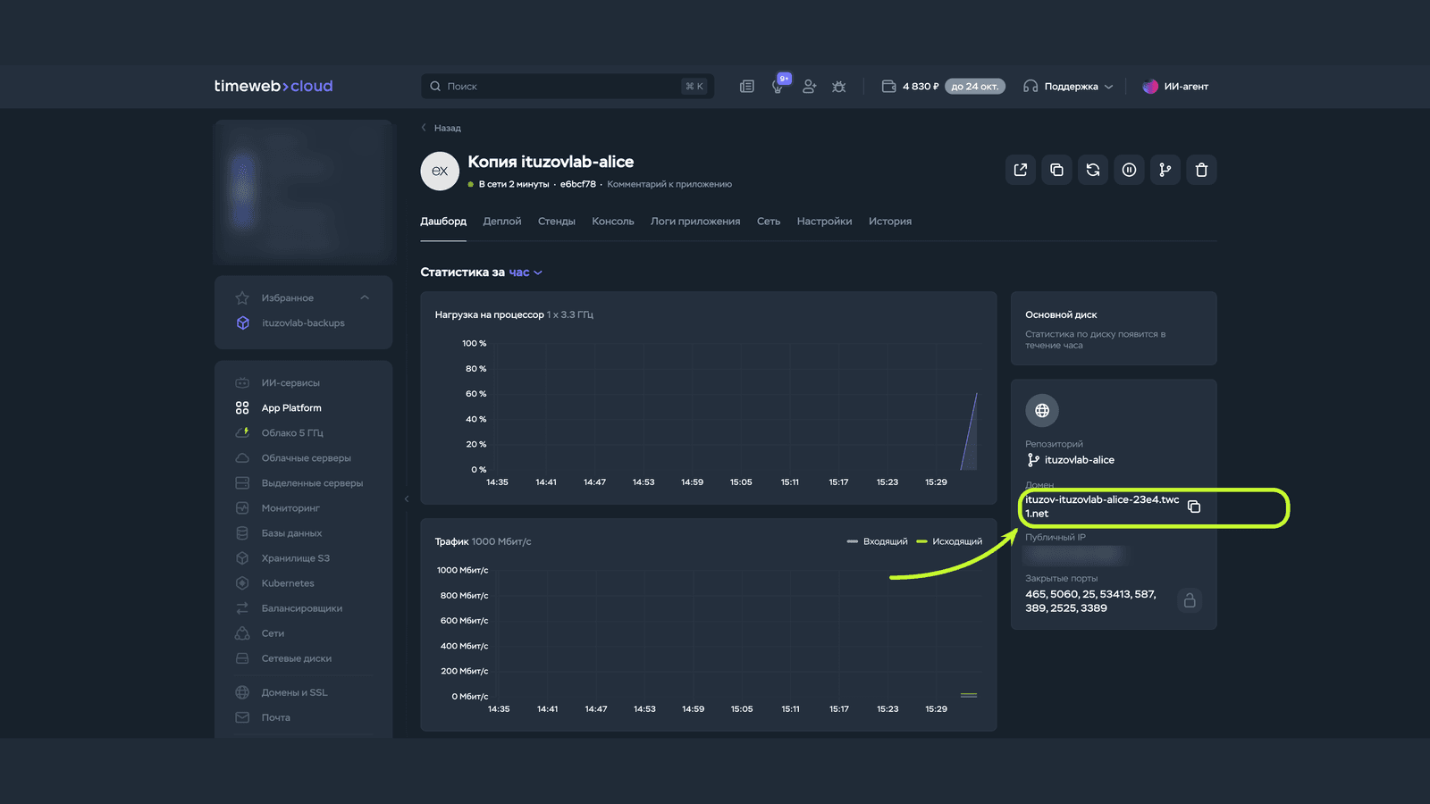The height and width of the screenshot is (804, 1430).
Task: Switch to the Логи приложения tab
Action: pos(695,222)
